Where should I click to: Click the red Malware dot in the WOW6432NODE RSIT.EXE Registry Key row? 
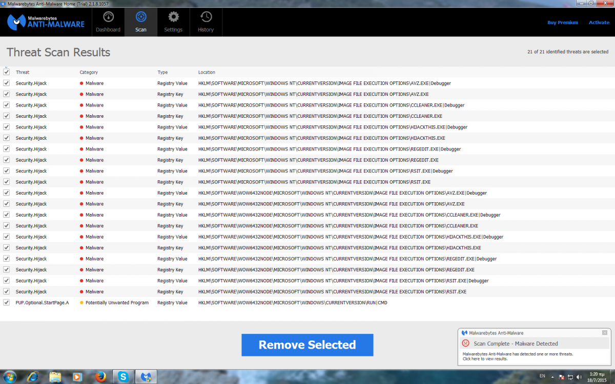tap(81, 292)
